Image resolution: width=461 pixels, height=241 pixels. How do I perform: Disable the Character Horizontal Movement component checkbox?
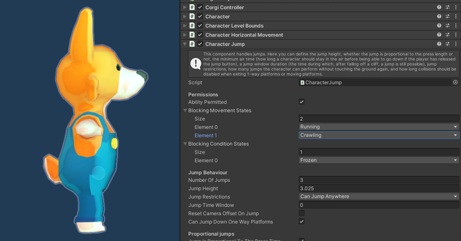200,35
